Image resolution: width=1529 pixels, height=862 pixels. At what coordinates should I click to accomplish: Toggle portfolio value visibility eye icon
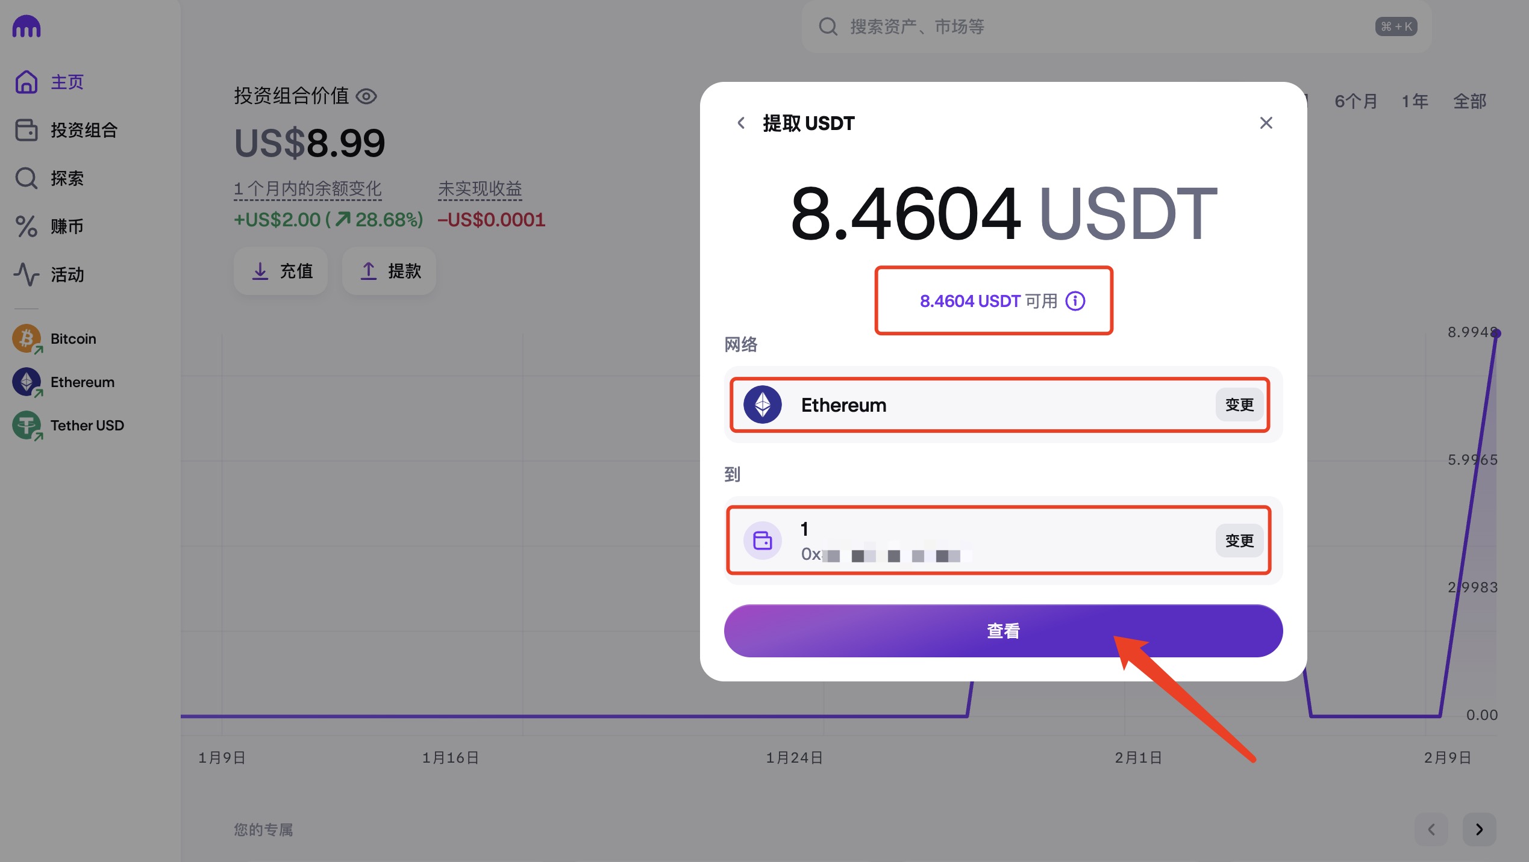tap(366, 96)
